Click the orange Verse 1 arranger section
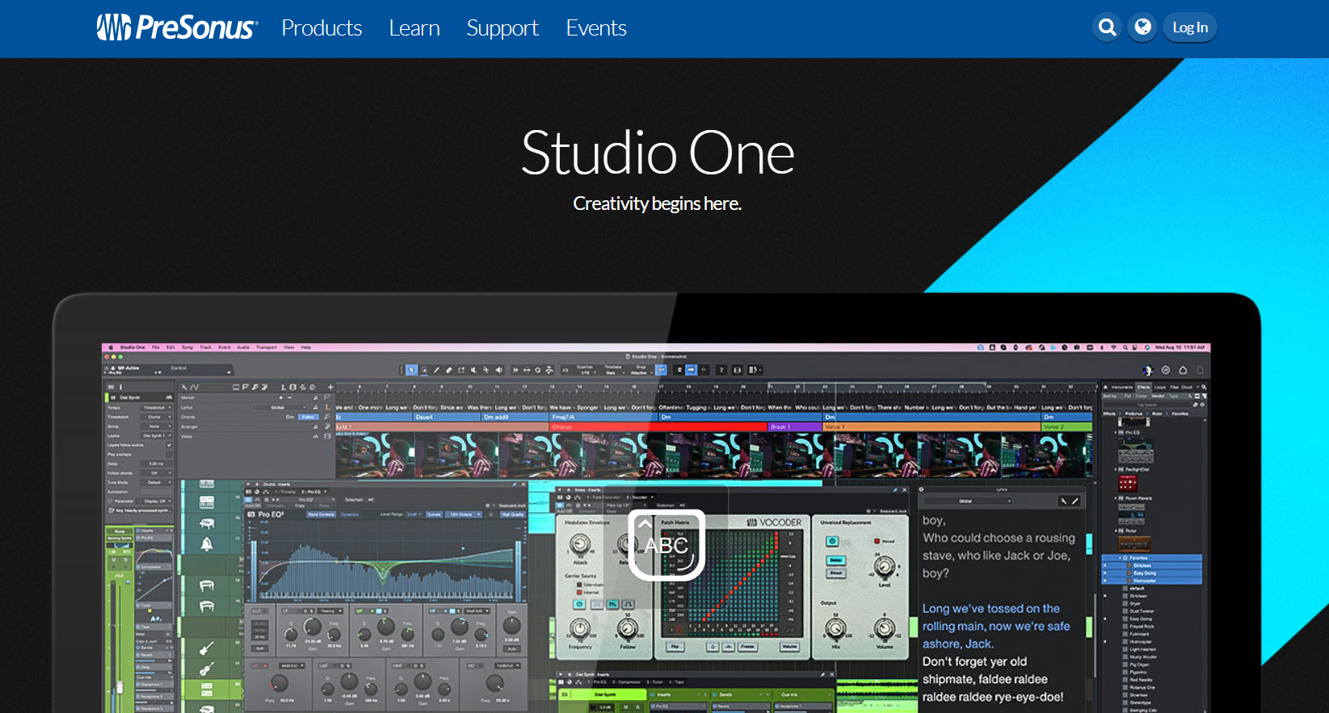This screenshot has height=713, width=1329. [929, 426]
